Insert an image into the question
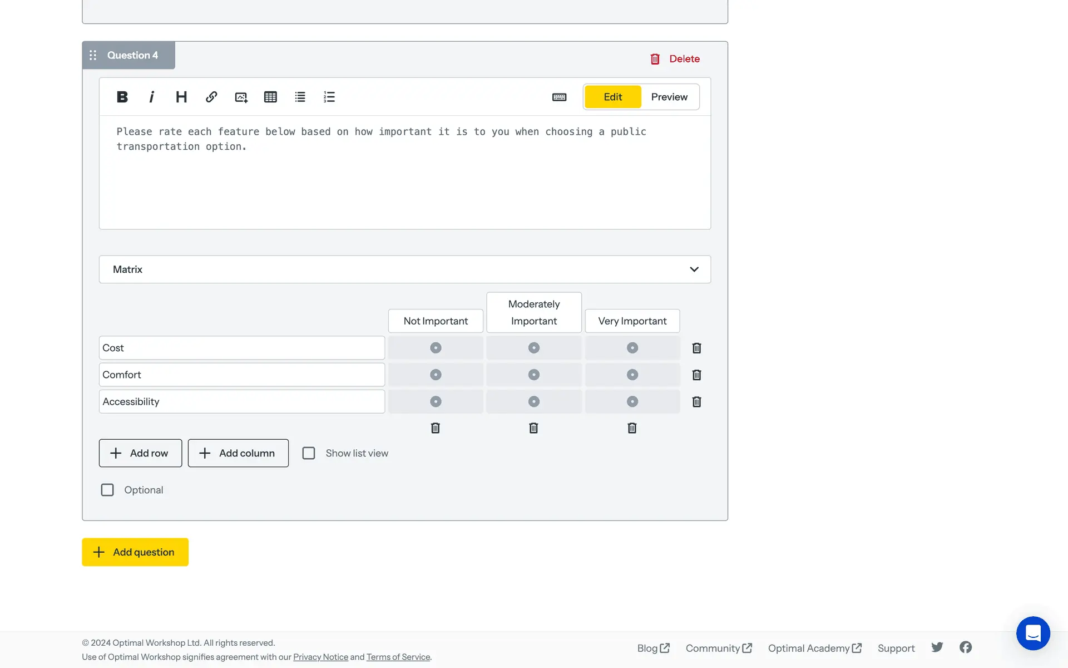 241,97
